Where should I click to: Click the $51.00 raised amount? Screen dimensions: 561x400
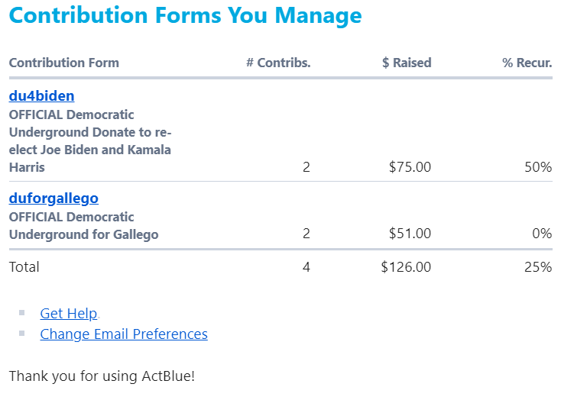tap(410, 234)
